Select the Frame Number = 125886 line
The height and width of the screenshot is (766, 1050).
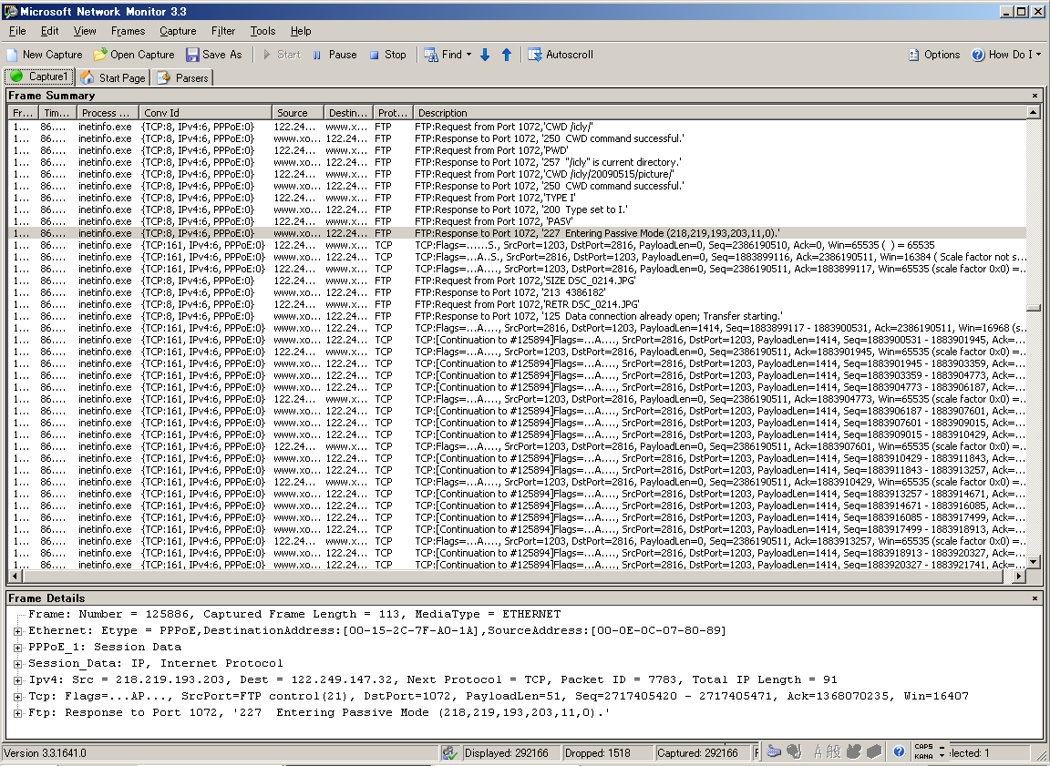click(x=294, y=614)
